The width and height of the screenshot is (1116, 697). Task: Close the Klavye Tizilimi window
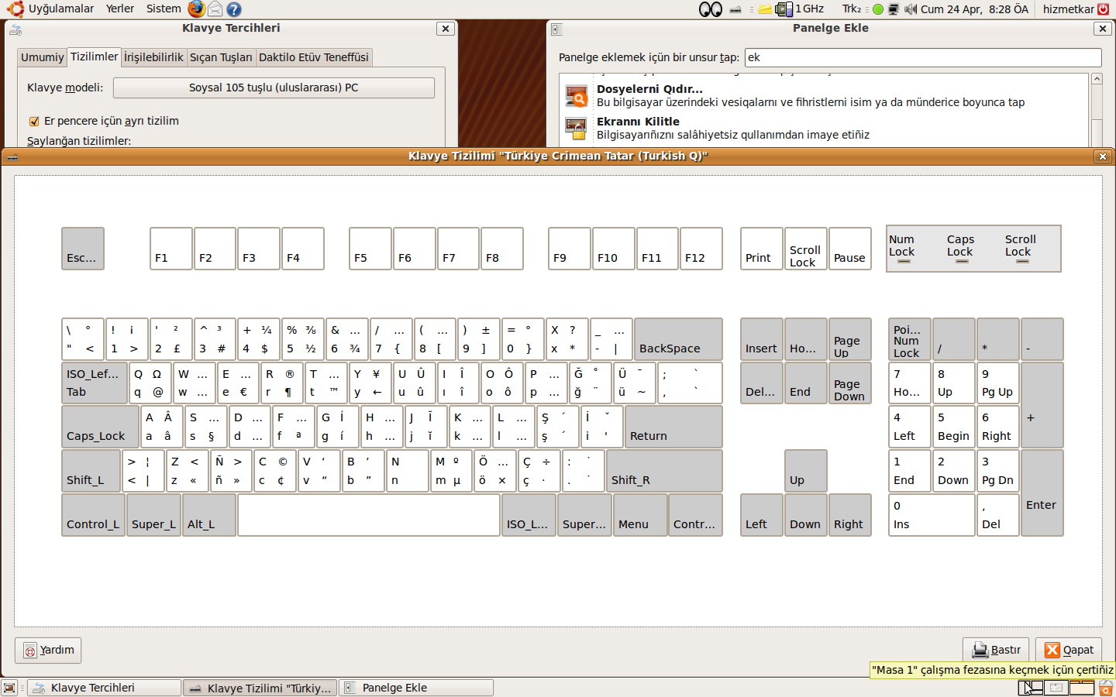pos(1103,156)
